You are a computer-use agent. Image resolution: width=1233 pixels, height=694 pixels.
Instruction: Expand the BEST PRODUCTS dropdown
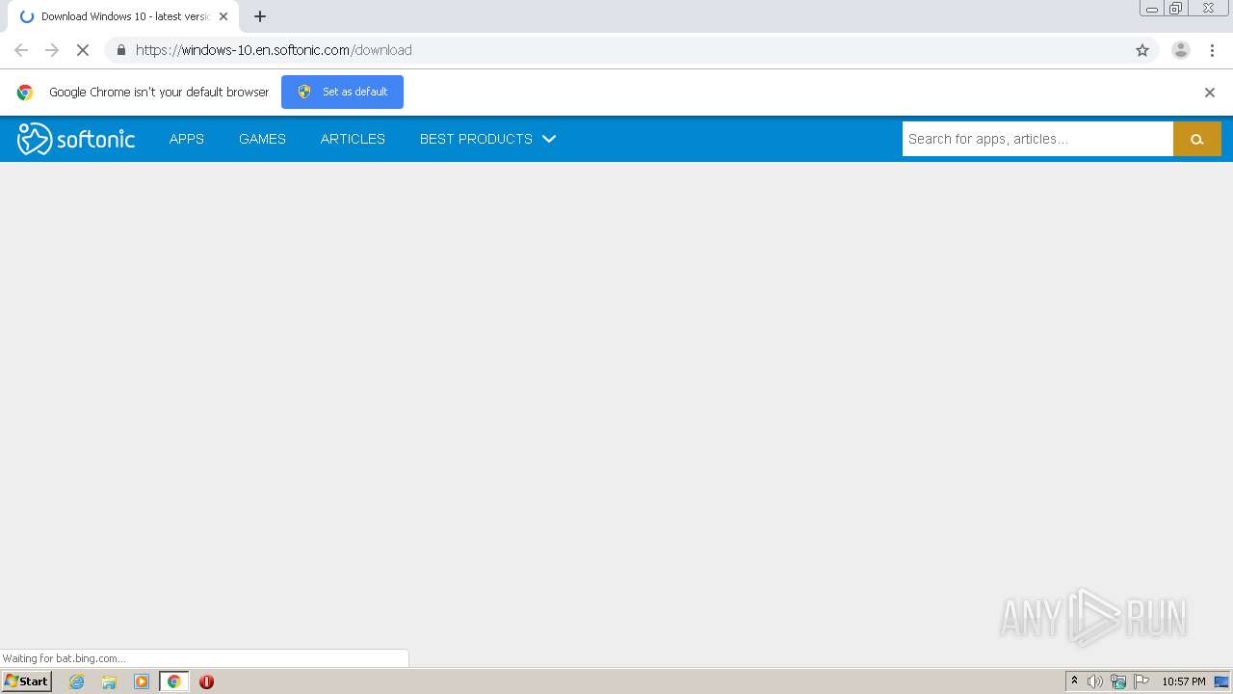(487, 139)
